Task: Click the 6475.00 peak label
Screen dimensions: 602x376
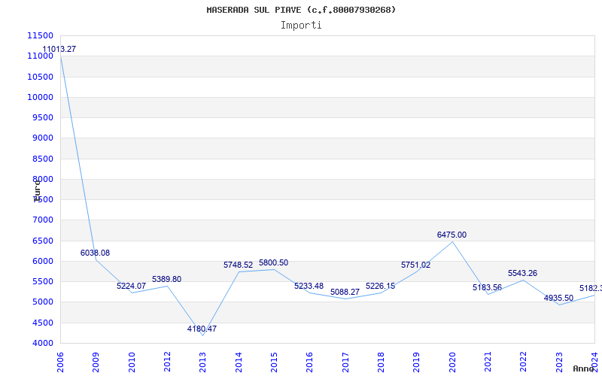Action: click(451, 235)
